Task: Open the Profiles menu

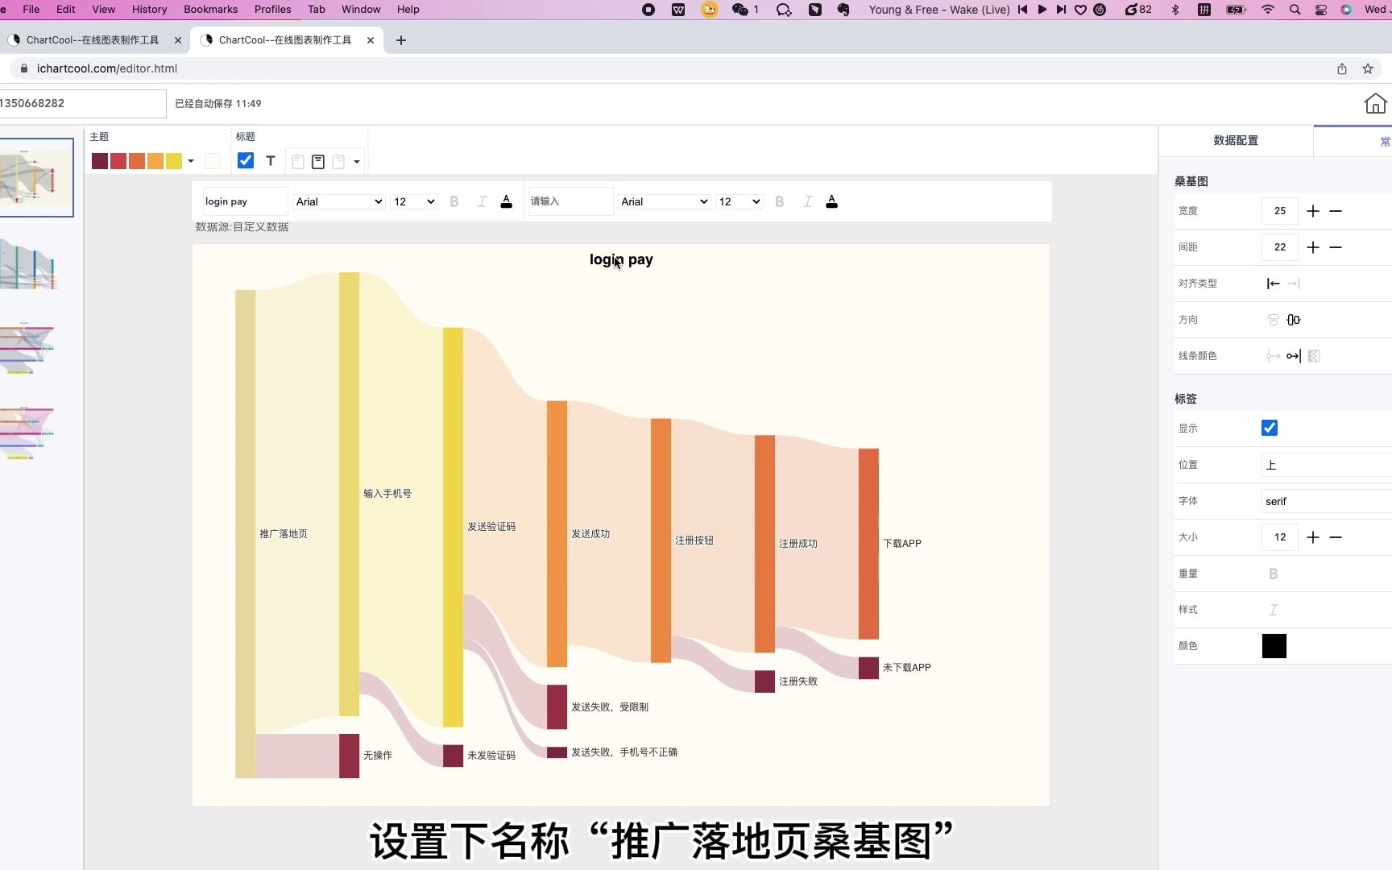Action: click(273, 10)
